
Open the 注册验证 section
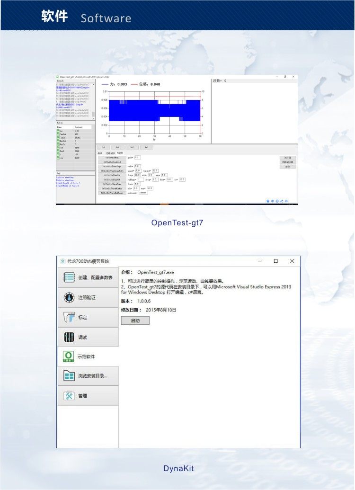(x=88, y=297)
